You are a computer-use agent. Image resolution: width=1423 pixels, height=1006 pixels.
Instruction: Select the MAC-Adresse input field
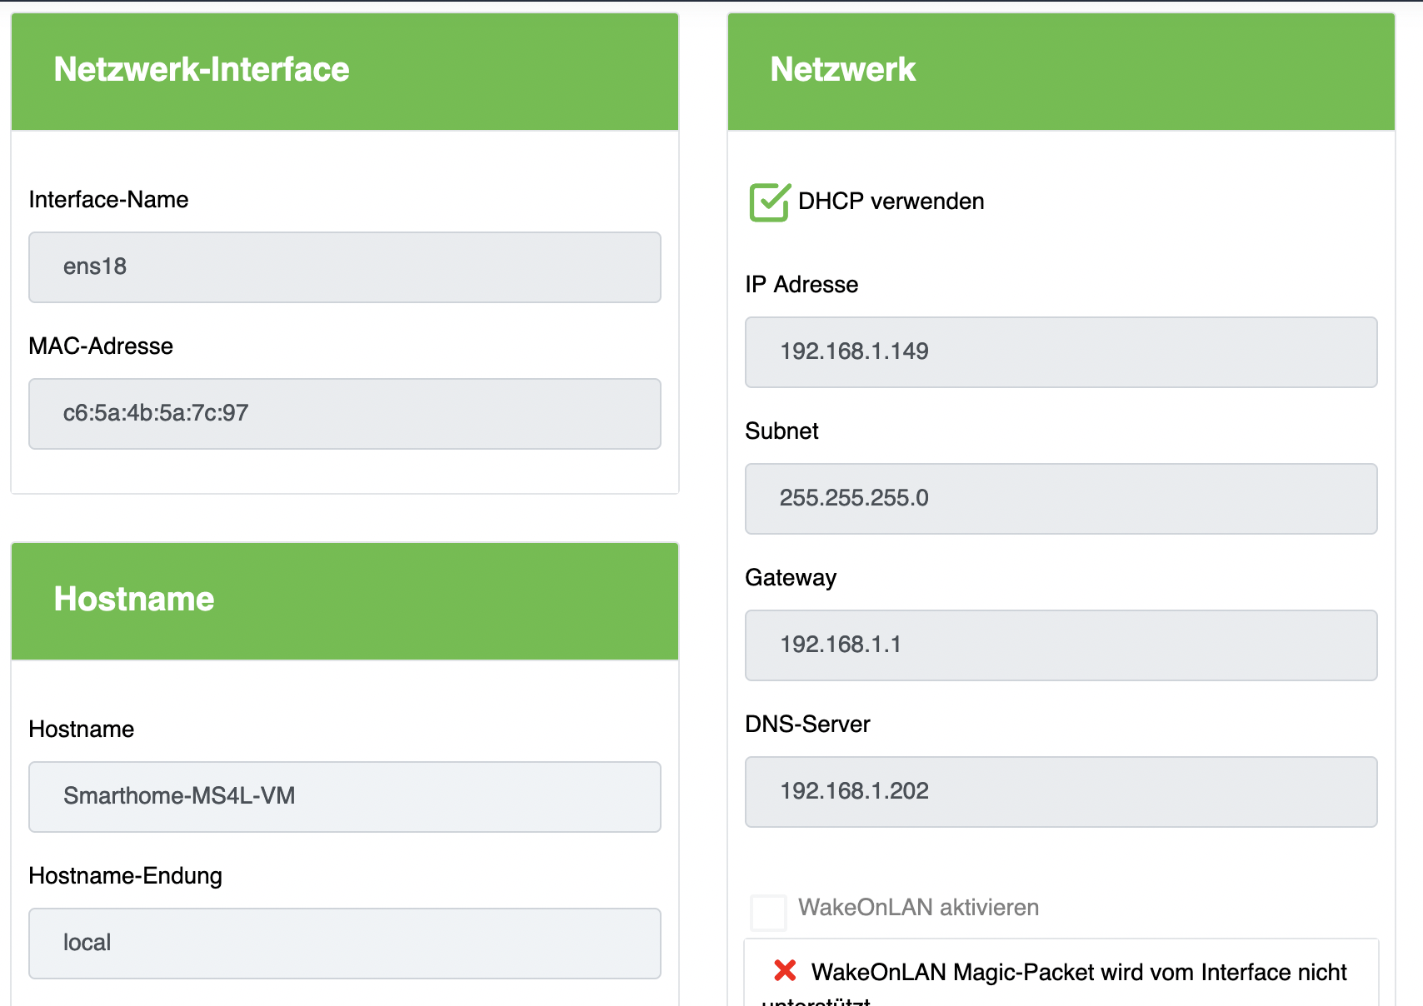coord(345,414)
